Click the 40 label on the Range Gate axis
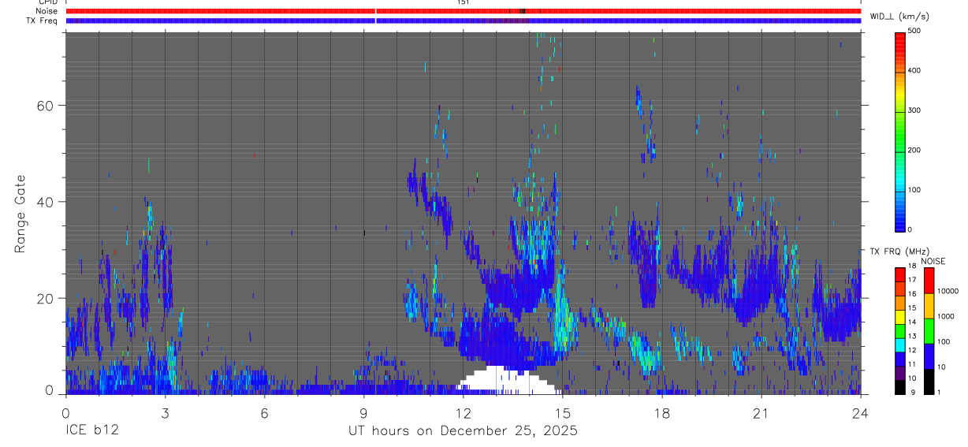 click(44, 202)
